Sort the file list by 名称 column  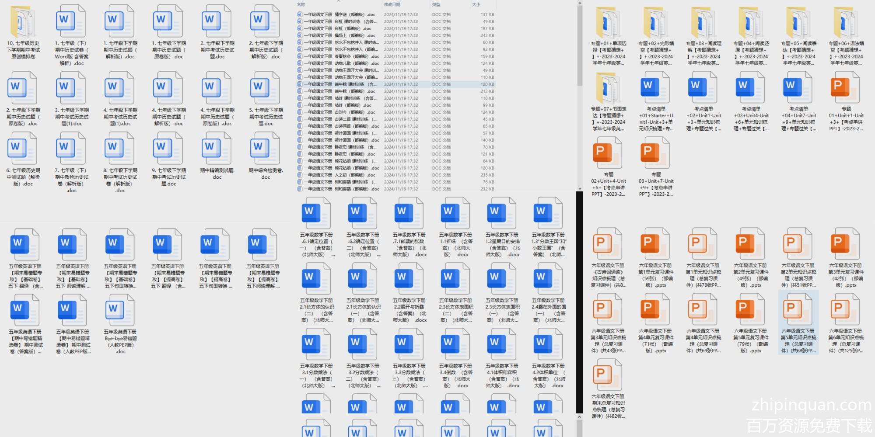[x=301, y=4]
